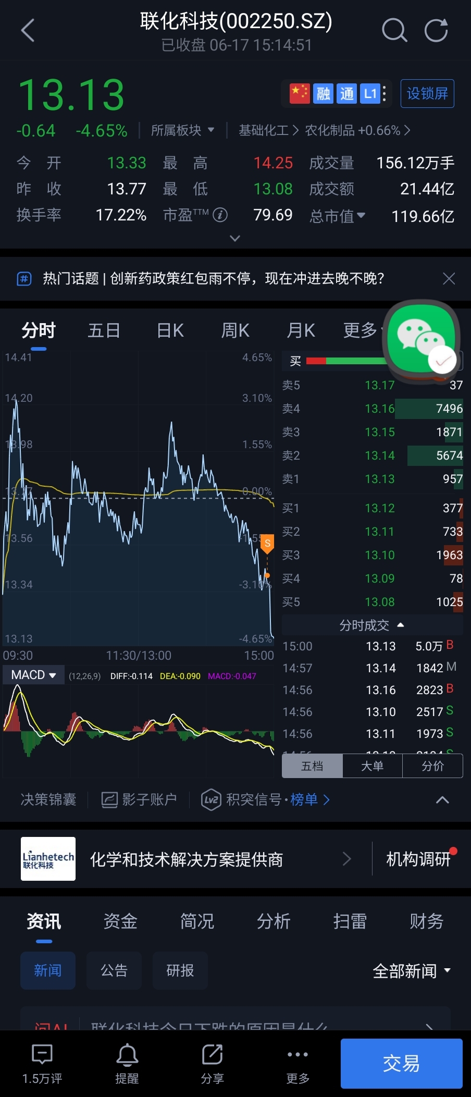Collapse the decision tools panel chevron
471x1097 pixels.
tap(442, 799)
